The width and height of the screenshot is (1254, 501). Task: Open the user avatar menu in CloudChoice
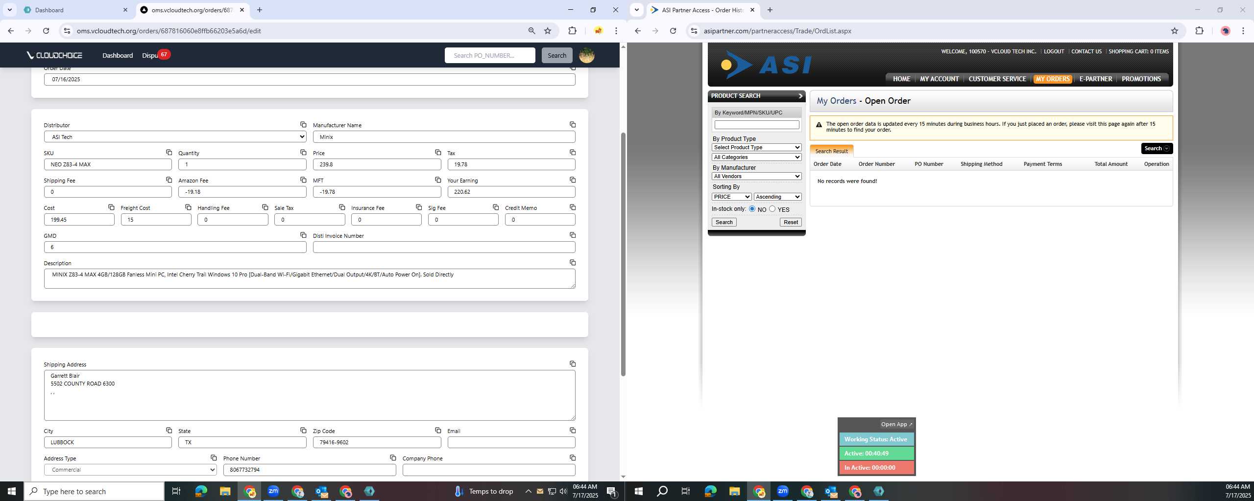click(x=587, y=55)
